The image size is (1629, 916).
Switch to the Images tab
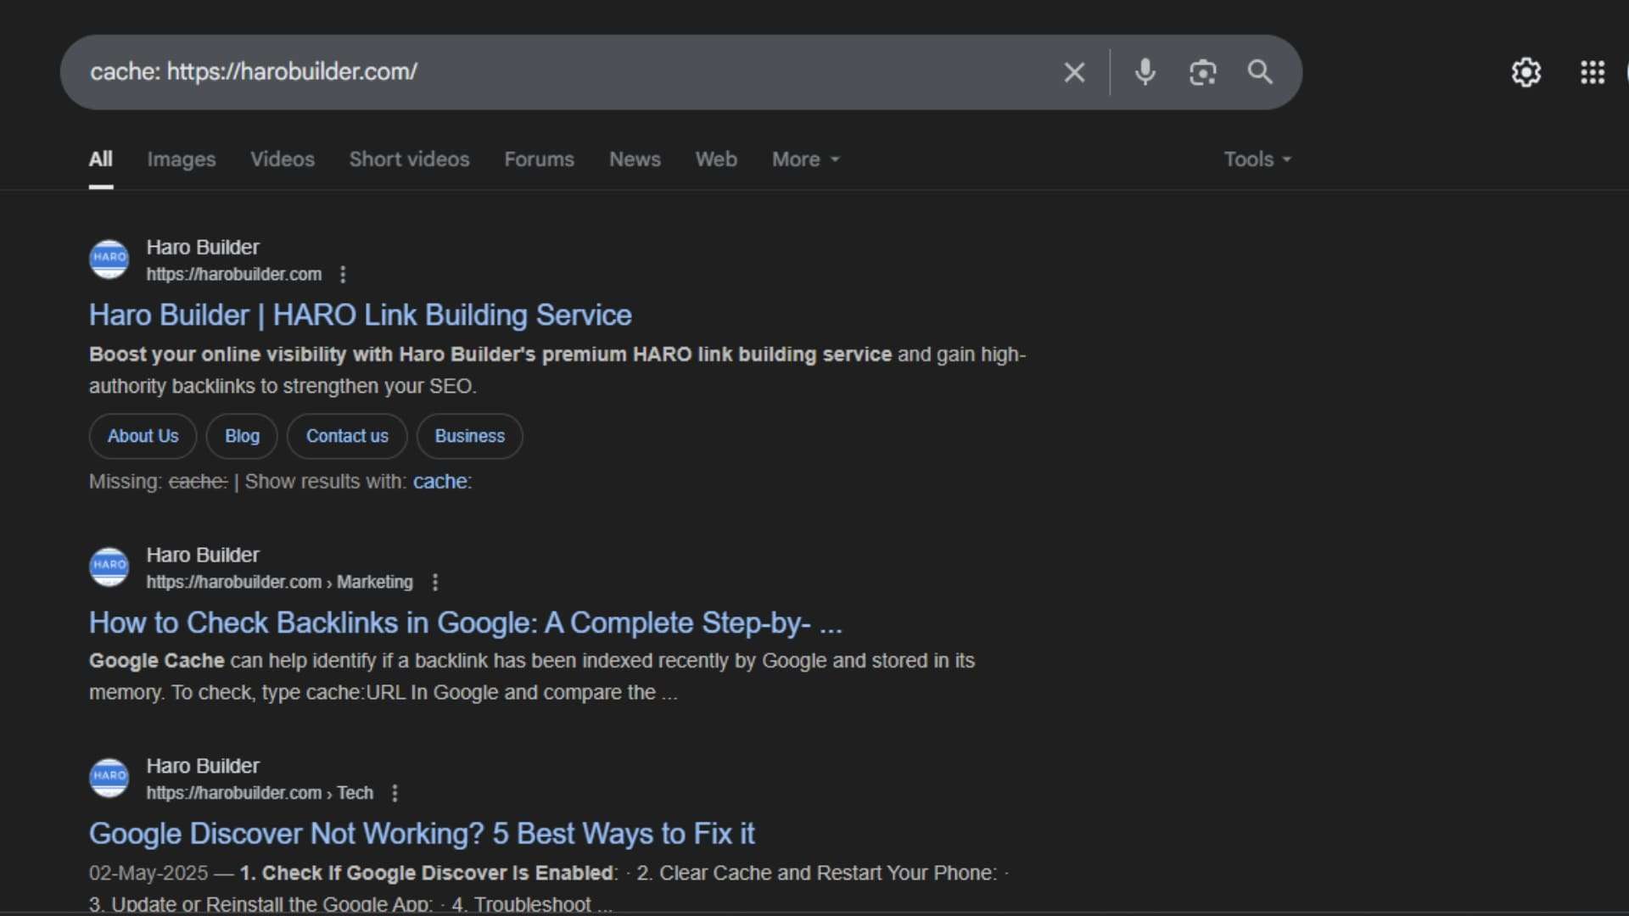182,159
